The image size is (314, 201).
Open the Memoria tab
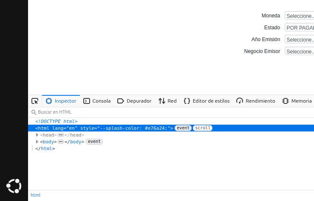click(x=297, y=101)
